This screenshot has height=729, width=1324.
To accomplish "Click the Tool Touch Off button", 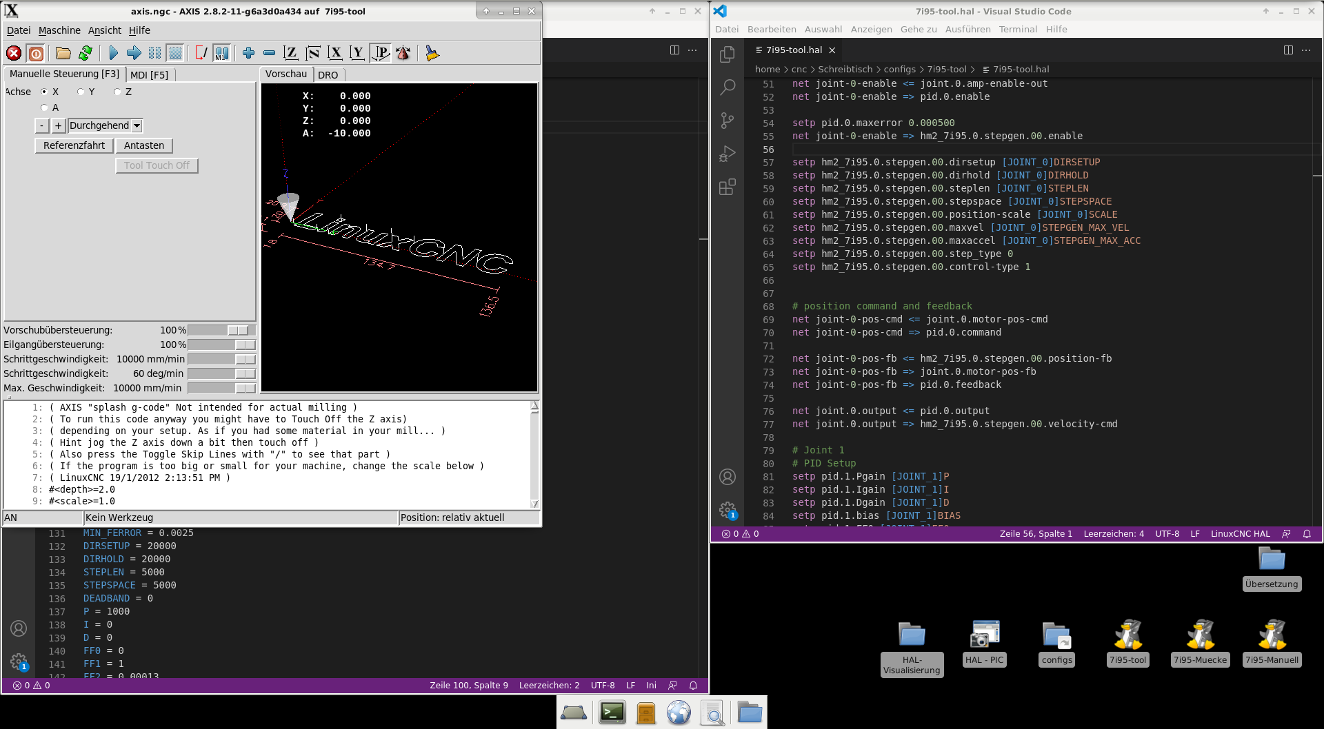I will coord(157,165).
